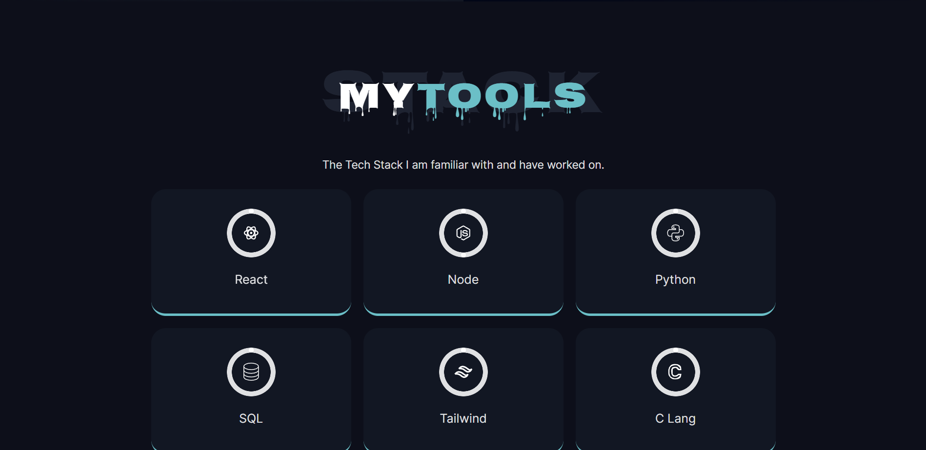Viewport: 926px width, 450px height.
Task: Click the SQL database icon
Action: (251, 372)
